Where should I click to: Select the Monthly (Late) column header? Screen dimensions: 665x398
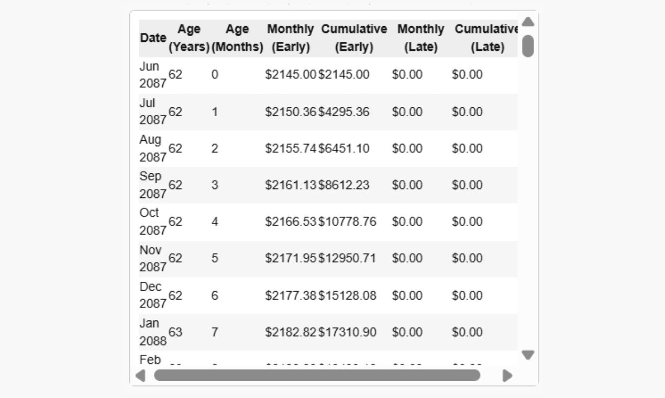click(420, 38)
